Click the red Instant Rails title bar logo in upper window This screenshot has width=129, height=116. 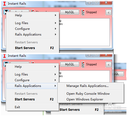pyautogui.click(x=4, y=4)
